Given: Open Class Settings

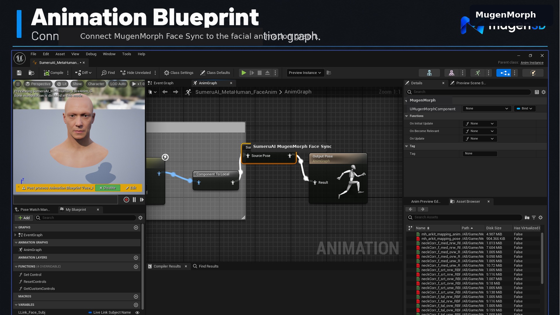Looking at the screenshot, I should pyautogui.click(x=179, y=73).
